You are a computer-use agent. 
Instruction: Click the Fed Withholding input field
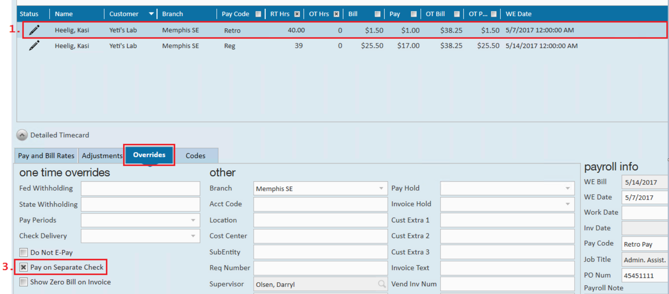coord(140,188)
